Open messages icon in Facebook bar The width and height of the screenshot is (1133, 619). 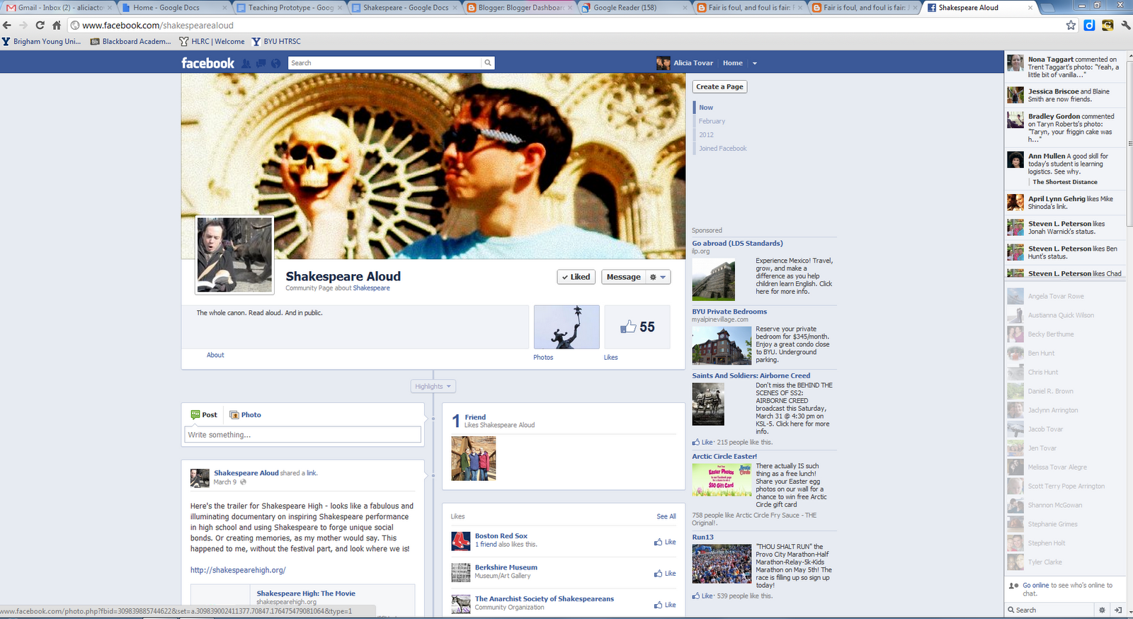261,63
